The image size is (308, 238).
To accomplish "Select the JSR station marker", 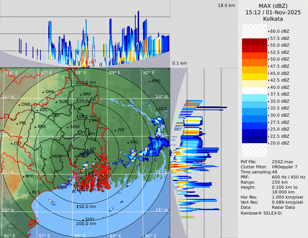I will [x=115, y=130].
